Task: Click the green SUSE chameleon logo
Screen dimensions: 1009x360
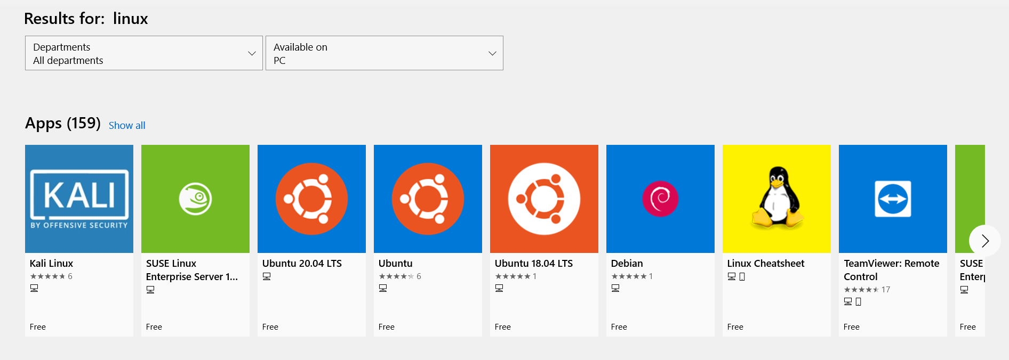Action: point(195,199)
